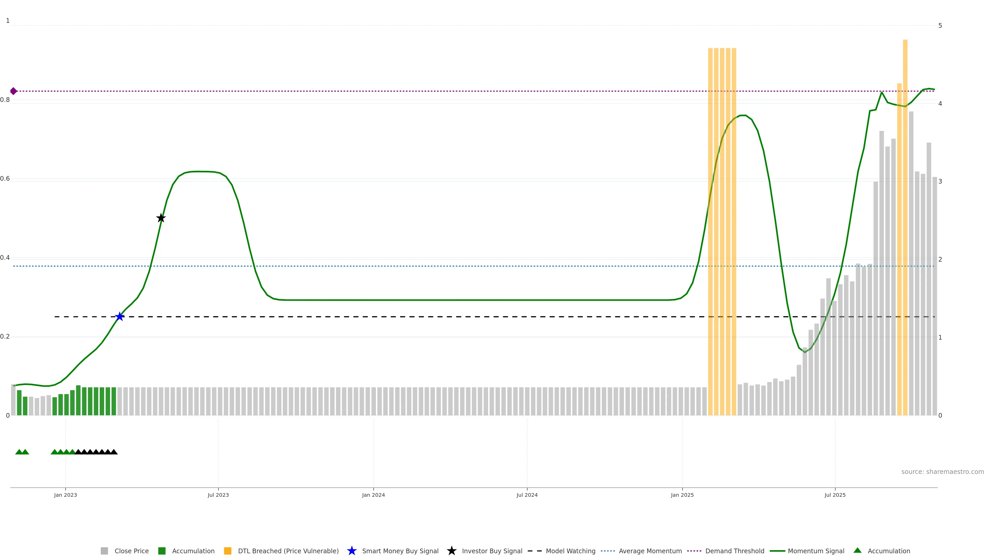
Task: Toggle Model Watching dashed line in legend
Action: [x=570, y=551]
